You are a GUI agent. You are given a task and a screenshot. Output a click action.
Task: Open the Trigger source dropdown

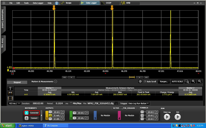click(x=139, y=103)
